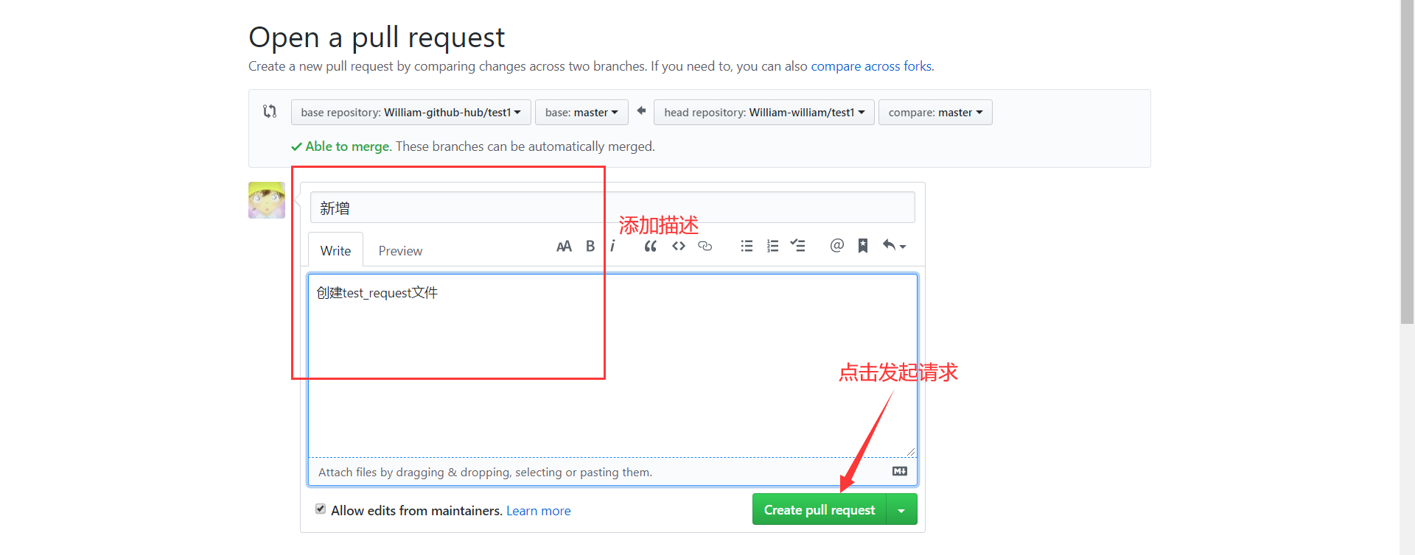Screen dimensions: 1415x555
Task: Insert code with the code icon
Action: pos(679,246)
